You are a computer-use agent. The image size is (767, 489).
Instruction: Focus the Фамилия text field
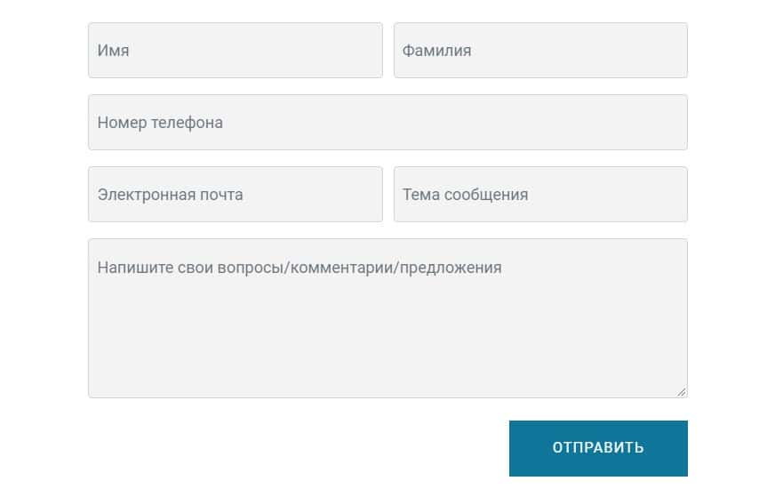tap(540, 51)
